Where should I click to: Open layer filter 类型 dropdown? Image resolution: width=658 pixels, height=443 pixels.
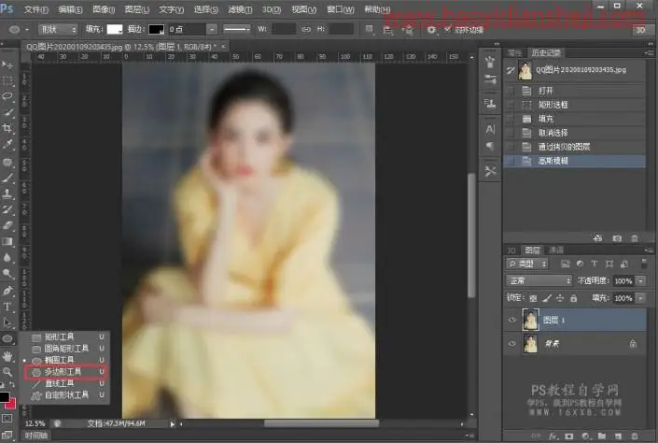527,264
